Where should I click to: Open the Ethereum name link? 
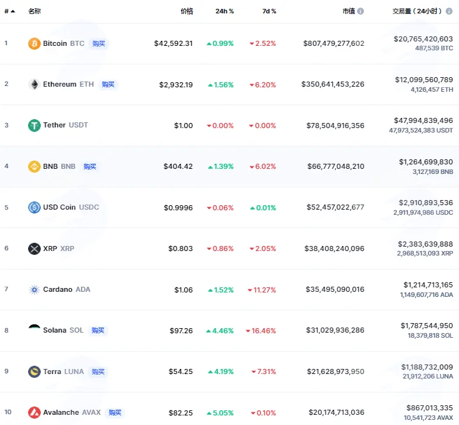pos(60,84)
